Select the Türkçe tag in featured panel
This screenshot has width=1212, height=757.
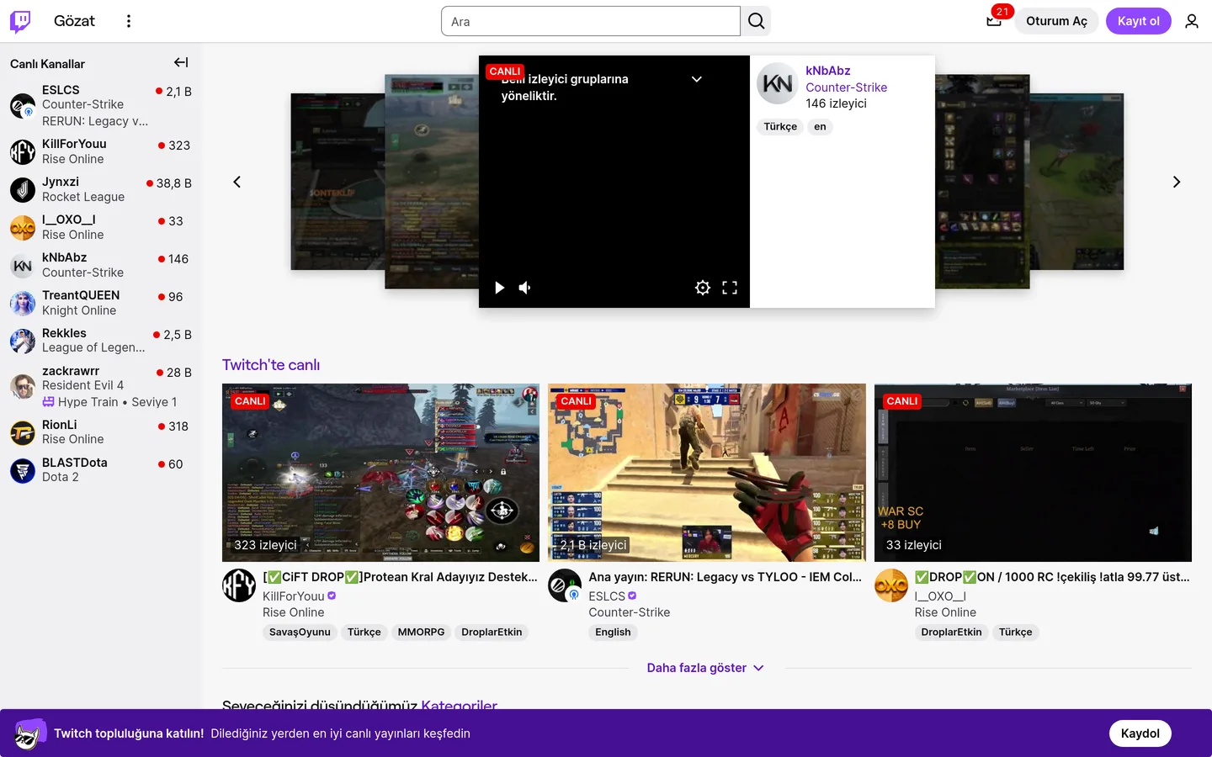point(780,127)
